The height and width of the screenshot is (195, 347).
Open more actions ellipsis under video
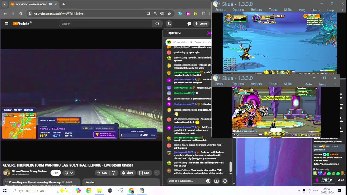click(x=157, y=173)
